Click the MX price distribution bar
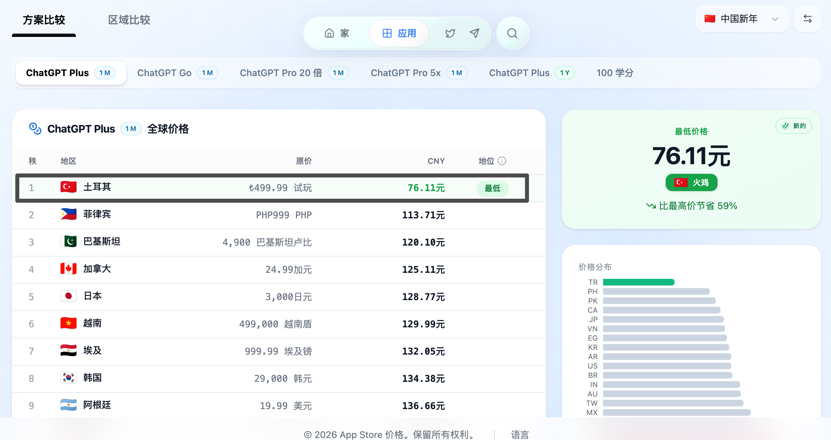Screen dimensions: 831x440 point(677,412)
